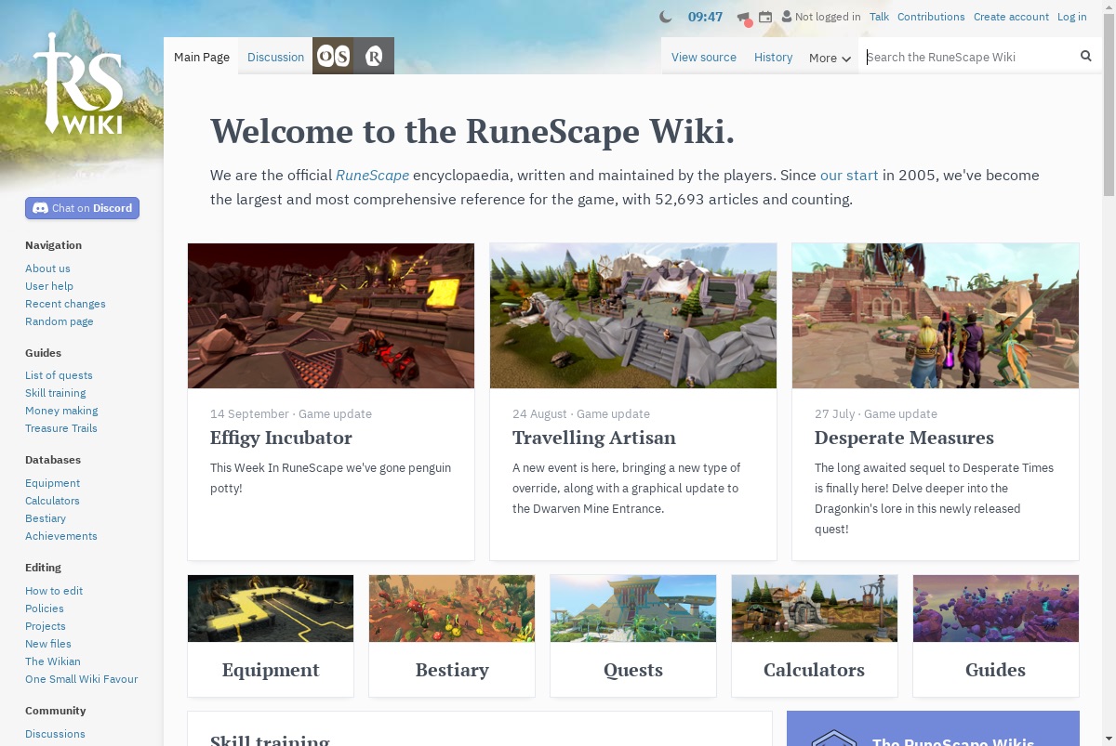Switch to the RuneScape Classic wiki icon
The image size is (1116, 746).
pyautogui.click(x=374, y=57)
